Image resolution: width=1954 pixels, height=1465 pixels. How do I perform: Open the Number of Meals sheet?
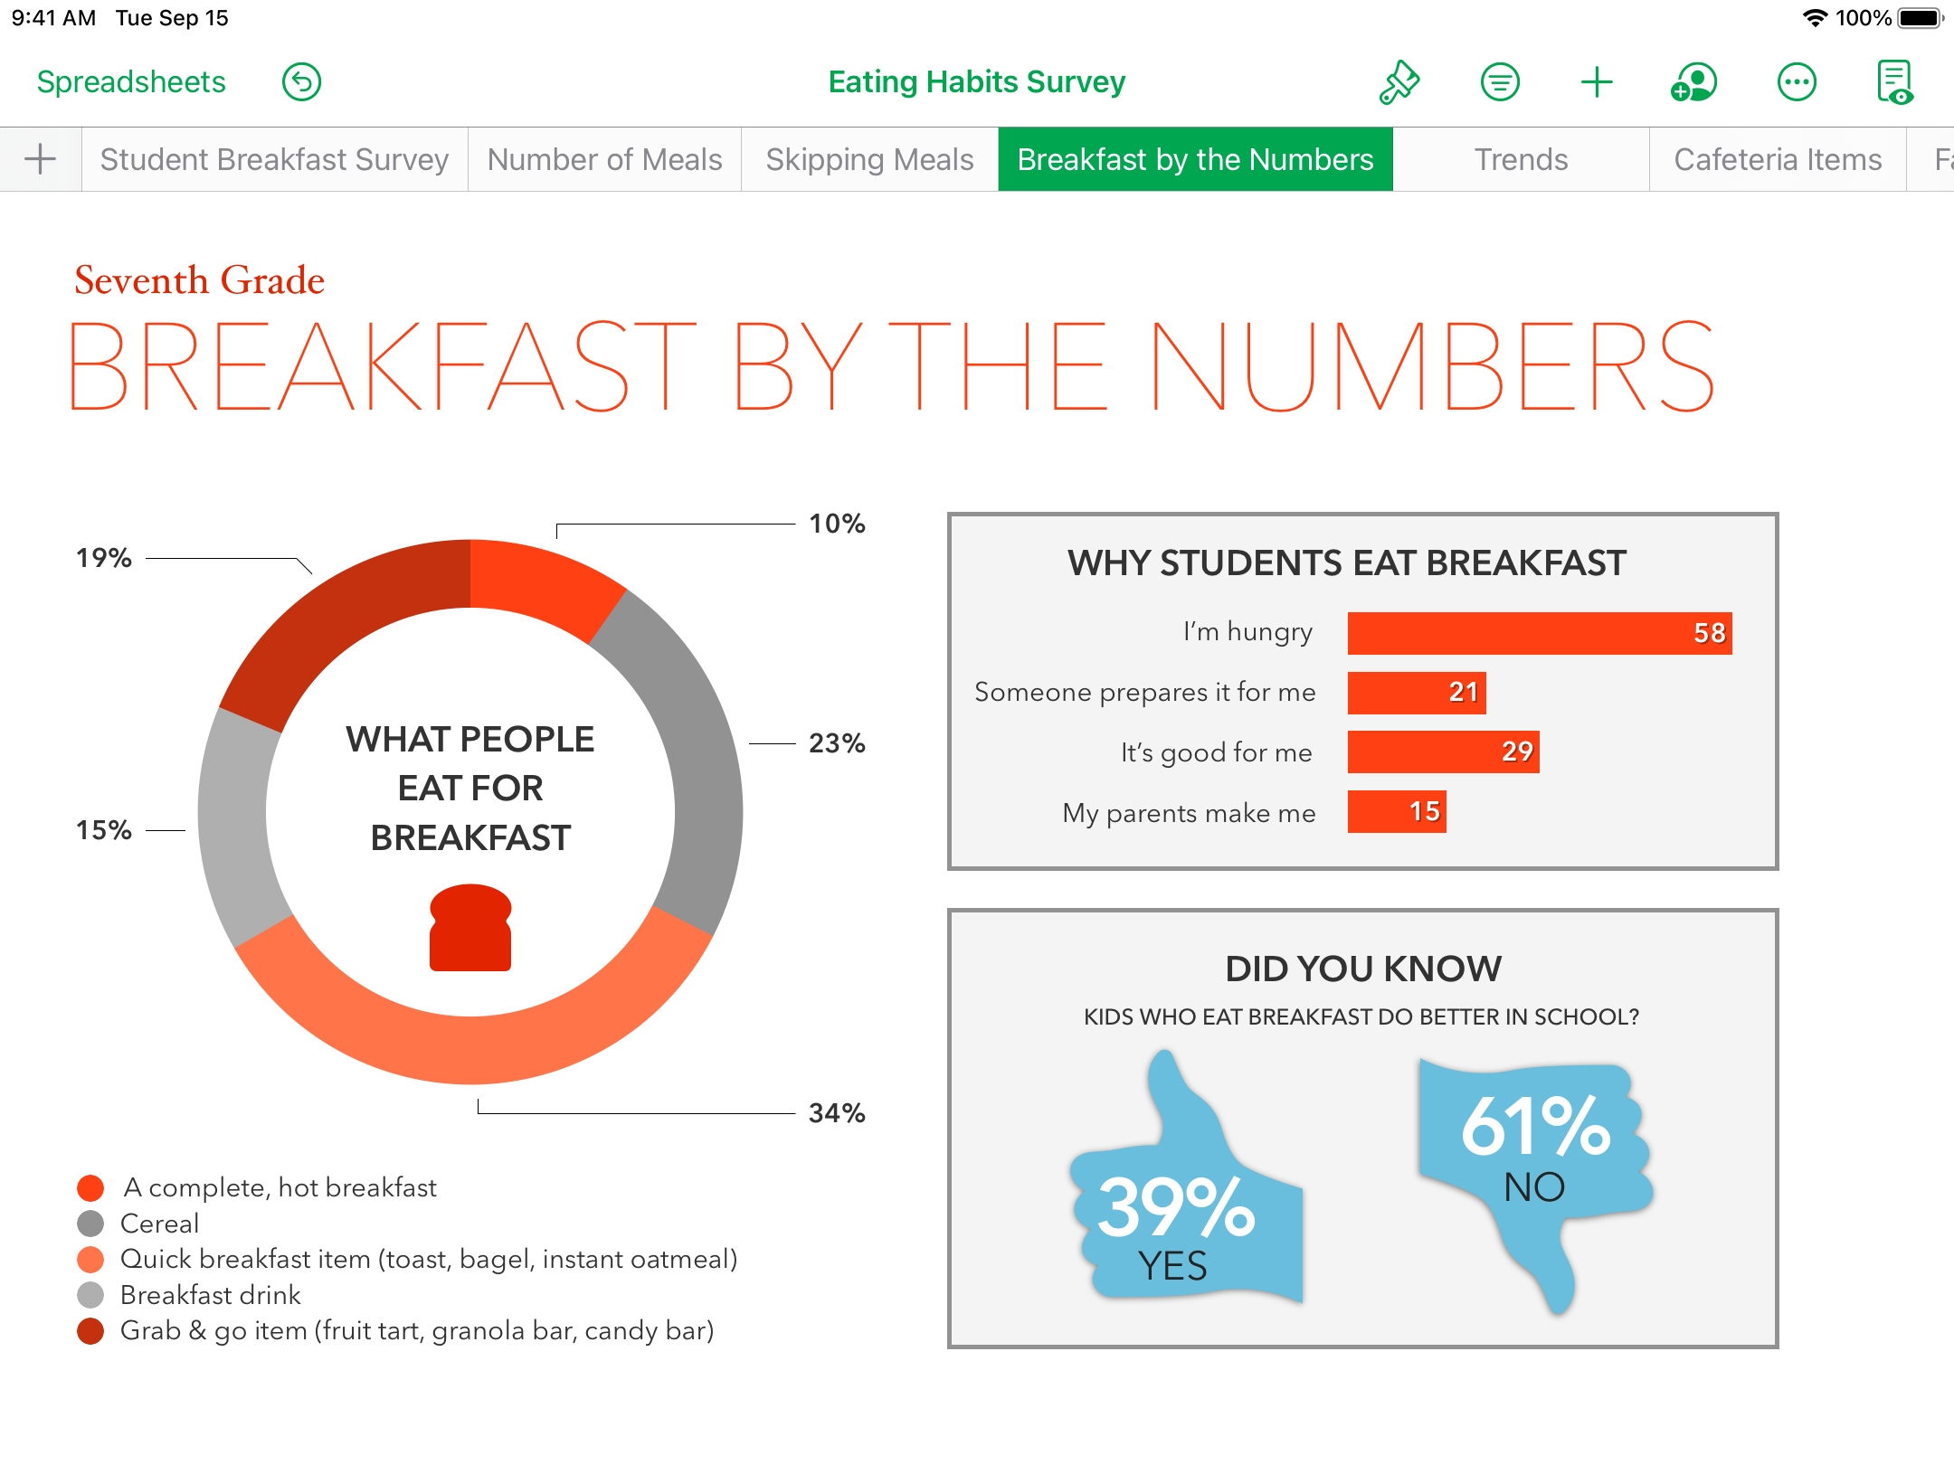pyautogui.click(x=604, y=159)
